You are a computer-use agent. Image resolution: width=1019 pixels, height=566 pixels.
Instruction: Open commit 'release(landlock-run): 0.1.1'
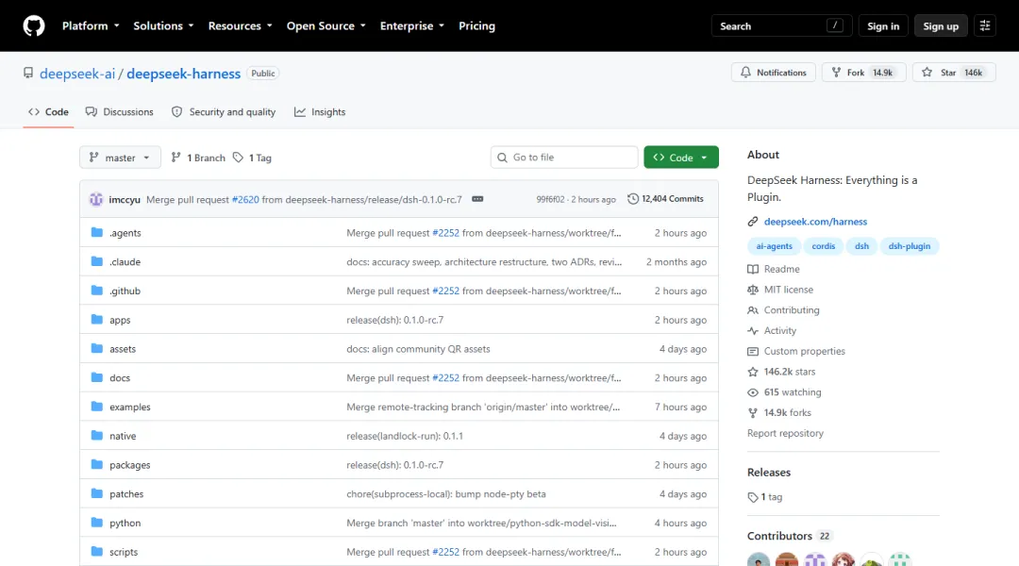pos(404,436)
